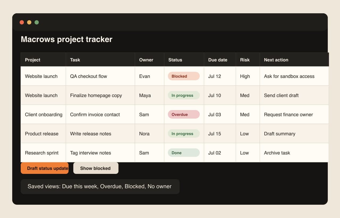This screenshot has height=218, width=340.
Task: Click the Archive task cell
Action: pos(294,153)
